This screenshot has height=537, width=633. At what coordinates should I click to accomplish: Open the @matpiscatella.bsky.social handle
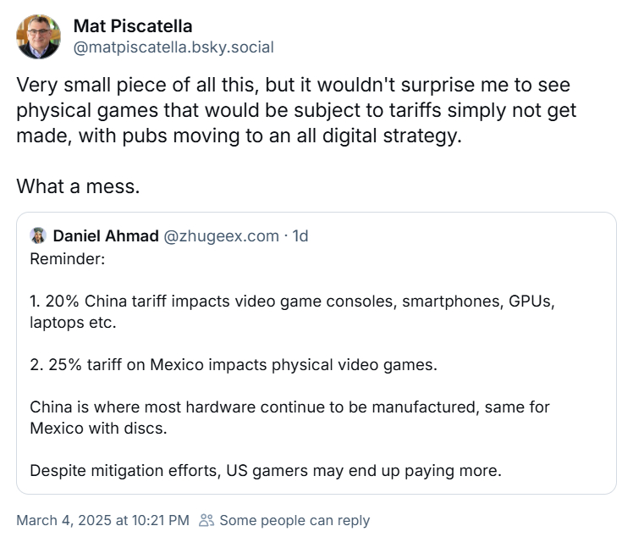click(173, 47)
